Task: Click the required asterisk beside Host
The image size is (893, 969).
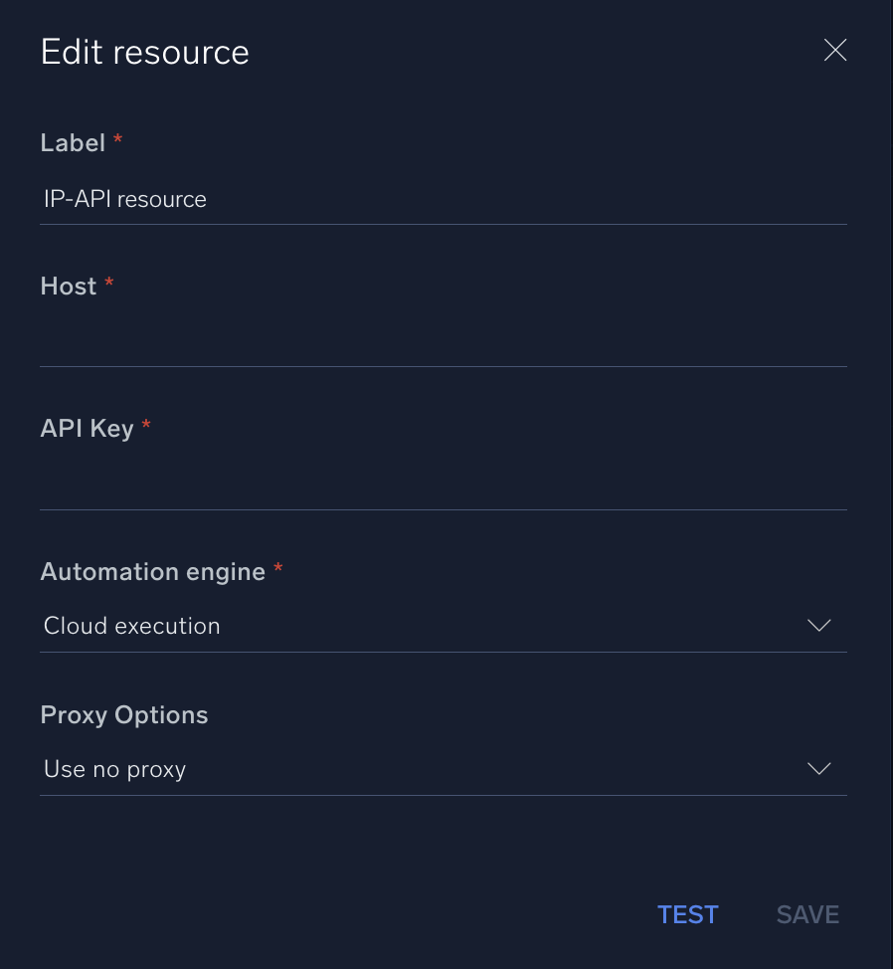Action: point(108,284)
